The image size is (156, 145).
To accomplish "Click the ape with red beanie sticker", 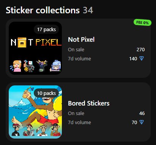I will 16,130.
